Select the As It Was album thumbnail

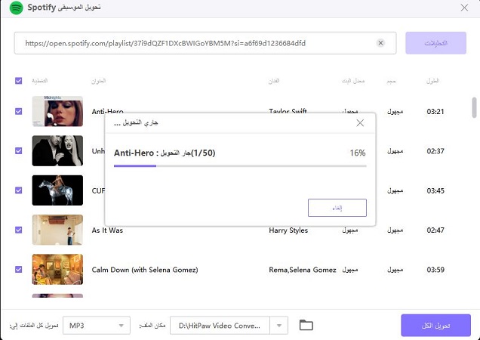[57, 230]
